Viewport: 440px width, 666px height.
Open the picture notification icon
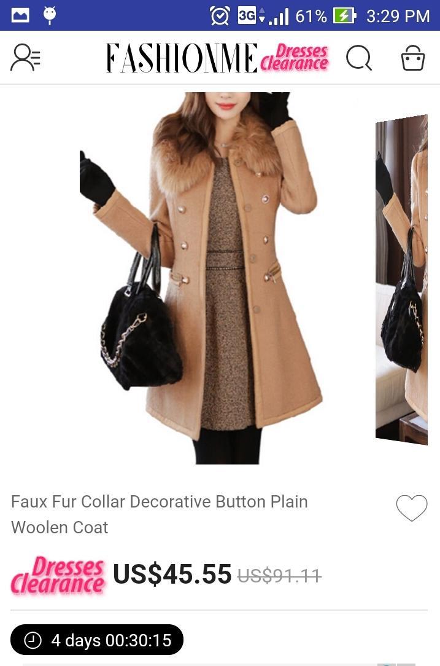click(x=20, y=16)
